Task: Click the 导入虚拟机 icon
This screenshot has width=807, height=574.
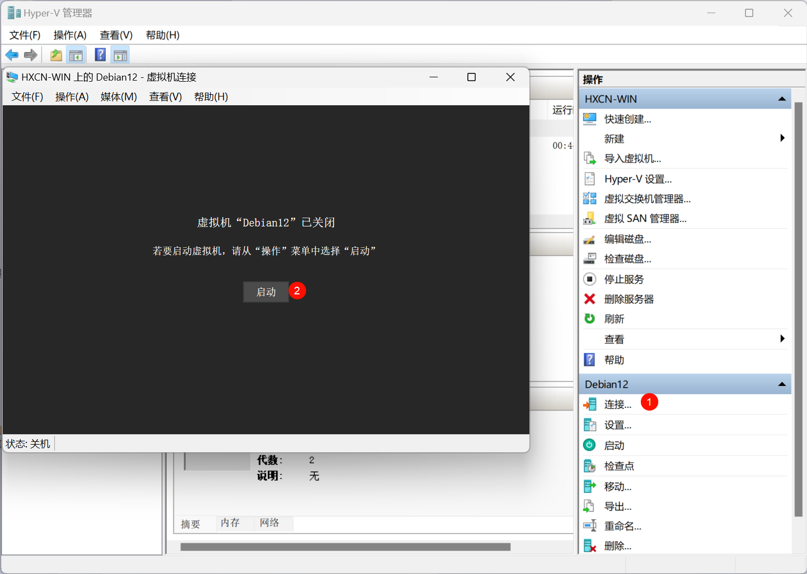Action: [x=590, y=158]
